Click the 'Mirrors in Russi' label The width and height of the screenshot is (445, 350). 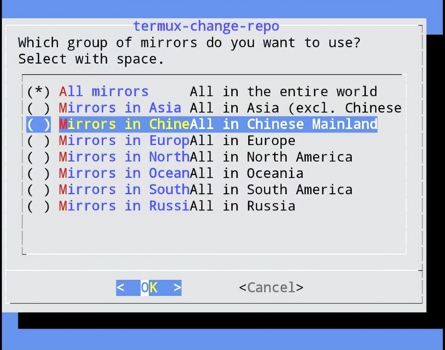pyautogui.click(x=124, y=206)
